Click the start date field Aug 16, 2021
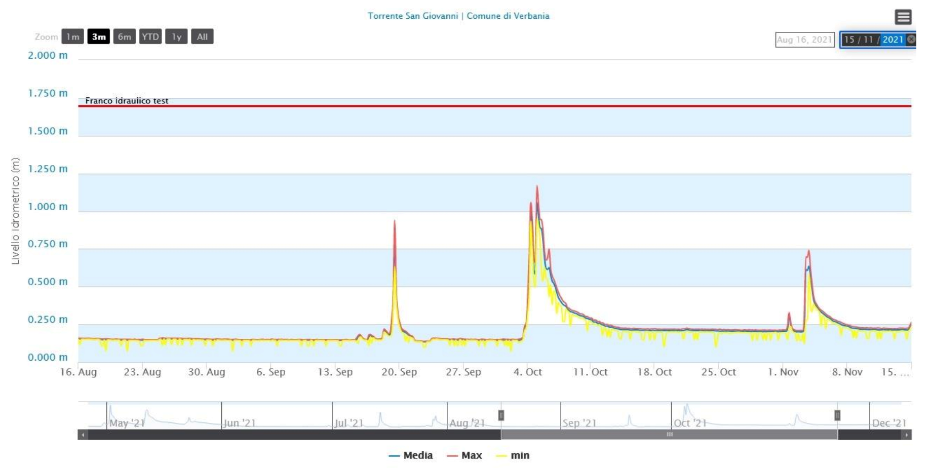The image size is (930, 468). [x=804, y=40]
